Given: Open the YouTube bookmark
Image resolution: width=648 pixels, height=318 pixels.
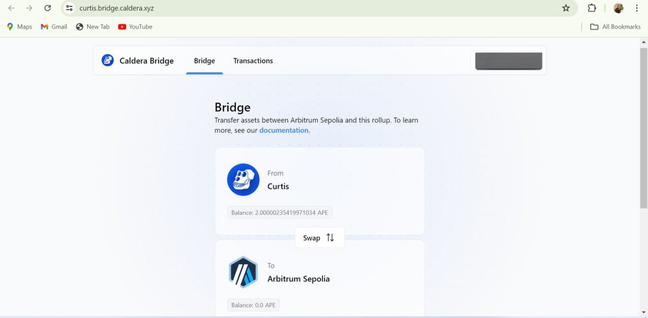Looking at the screenshot, I should click(135, 26).
